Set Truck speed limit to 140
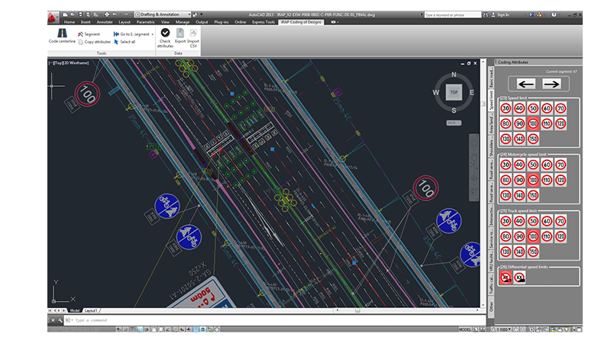This screenshot has width=611, height=343. tap(519, 252)
